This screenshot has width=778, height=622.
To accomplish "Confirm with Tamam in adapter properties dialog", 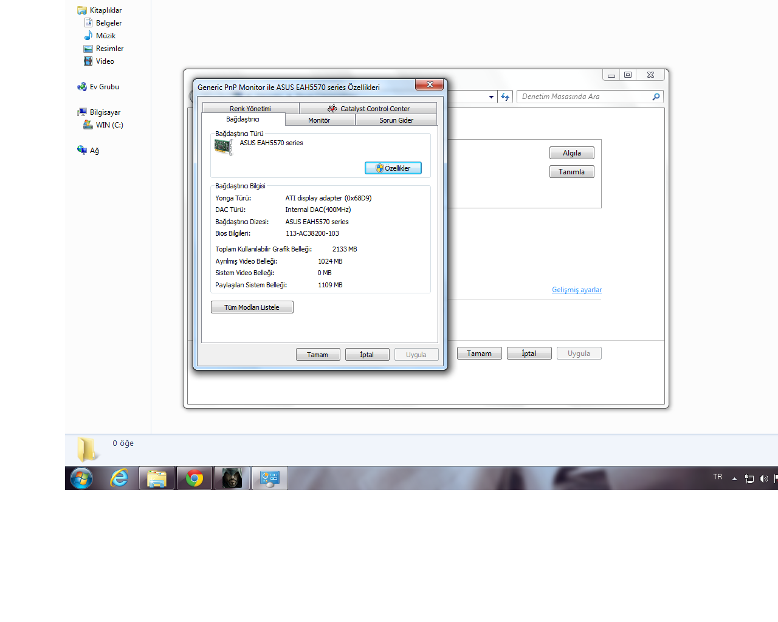I will [x=318, y=355].
